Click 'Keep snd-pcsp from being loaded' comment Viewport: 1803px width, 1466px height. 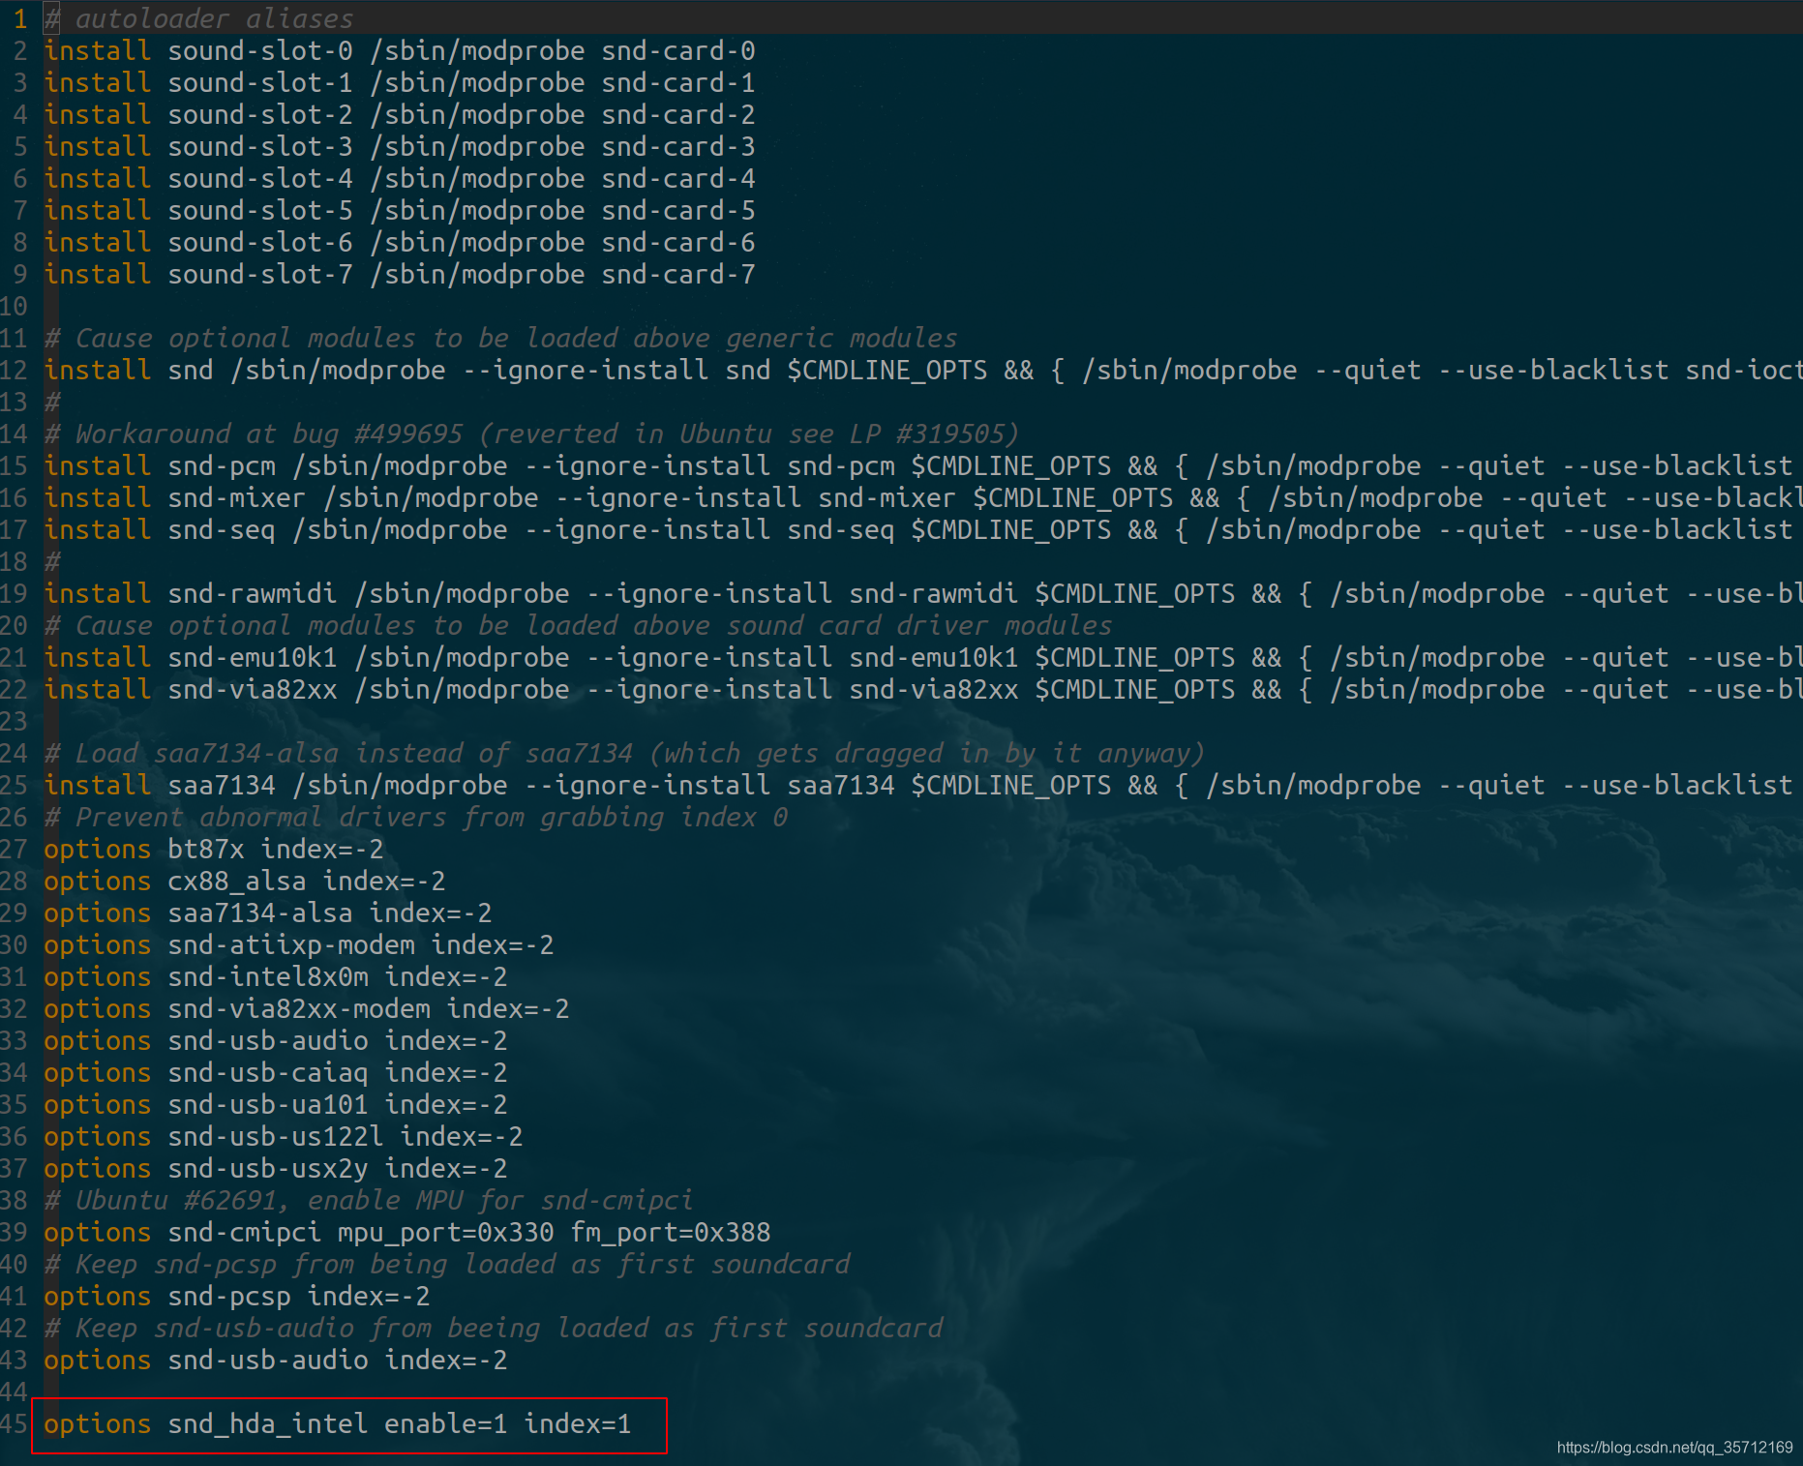click(x=308, y=1264)
